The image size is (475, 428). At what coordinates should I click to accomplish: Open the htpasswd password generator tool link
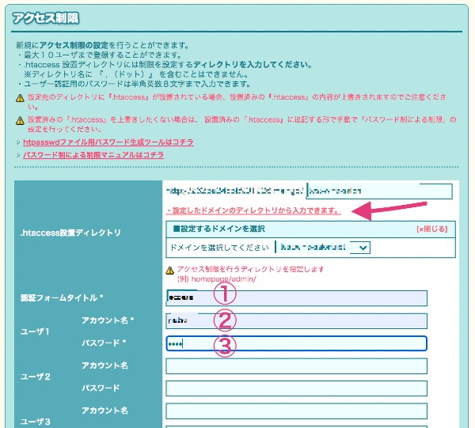point(108,142)
